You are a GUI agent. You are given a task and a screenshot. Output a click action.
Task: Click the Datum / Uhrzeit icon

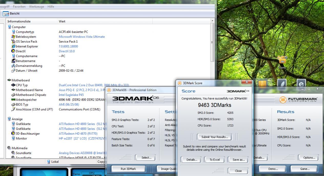(x=14, y=71)
